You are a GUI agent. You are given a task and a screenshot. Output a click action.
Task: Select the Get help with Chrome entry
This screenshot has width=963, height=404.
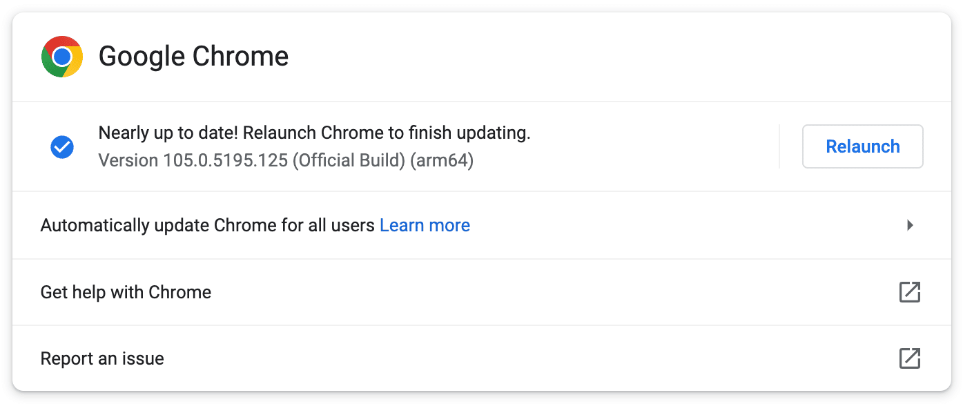click(126, 292)
